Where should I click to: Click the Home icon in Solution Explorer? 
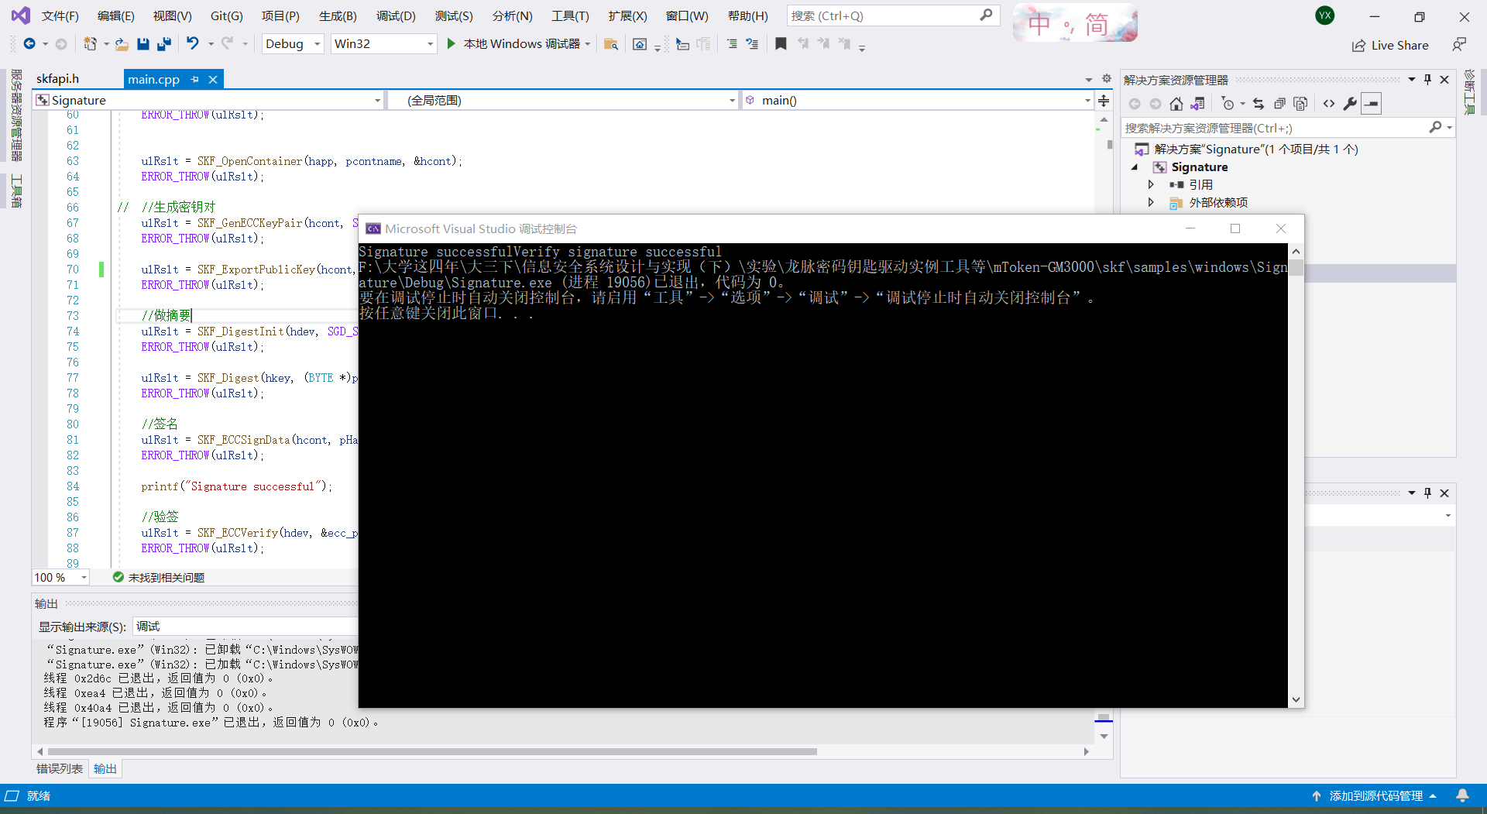(1176, 104)
